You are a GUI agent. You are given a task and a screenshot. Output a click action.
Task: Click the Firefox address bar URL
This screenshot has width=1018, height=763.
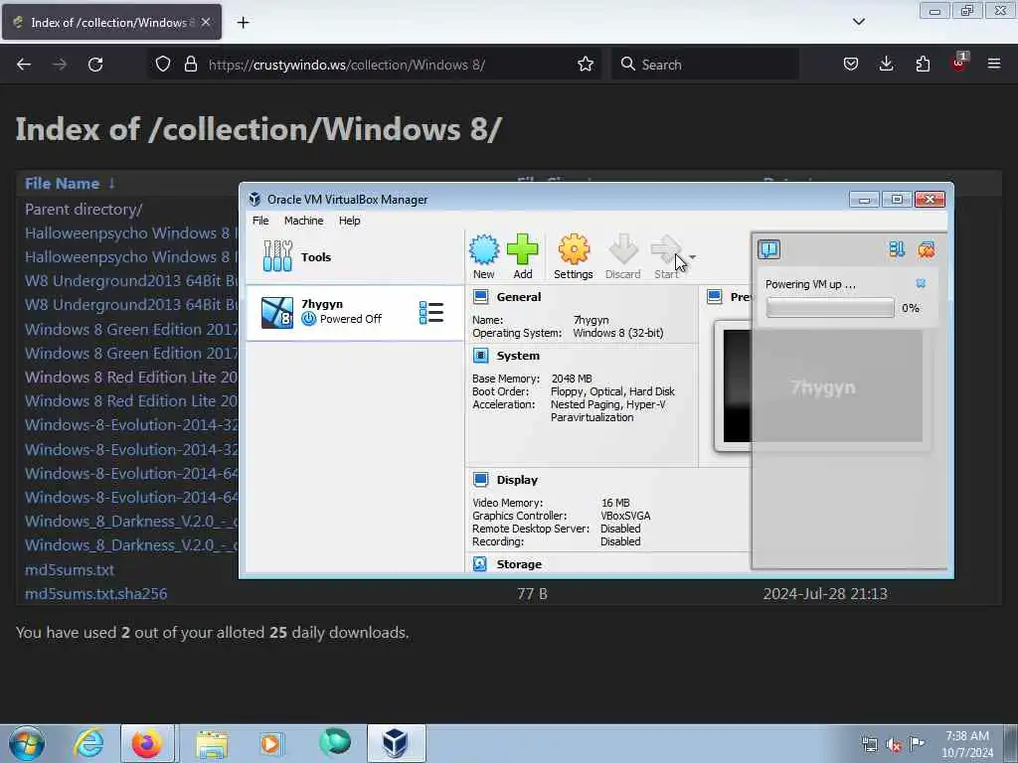pyautogui.click(x=347, y=65)
